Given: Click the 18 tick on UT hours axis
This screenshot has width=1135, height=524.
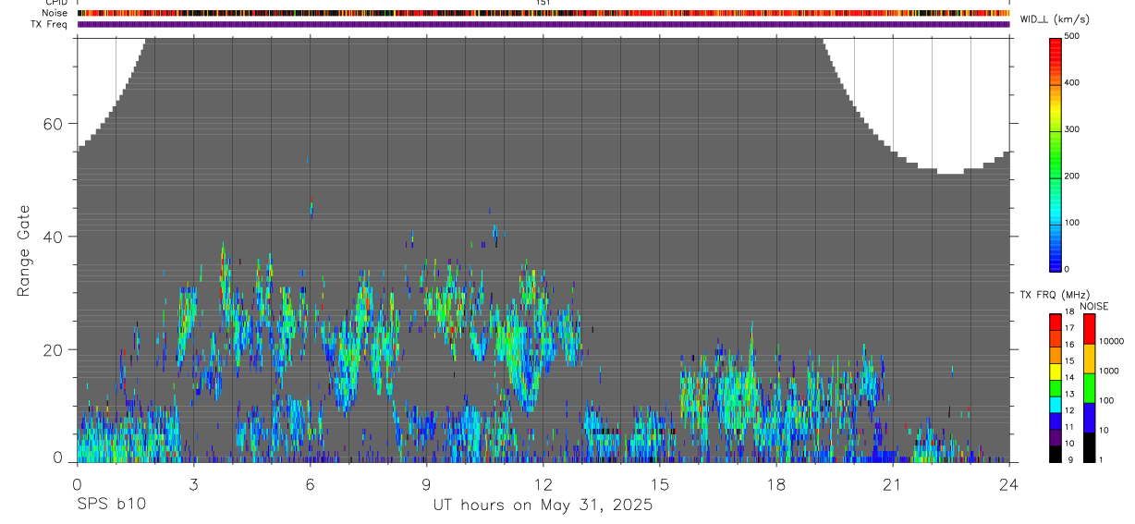Looking at the screenshot, I should (x=775, y=484).
